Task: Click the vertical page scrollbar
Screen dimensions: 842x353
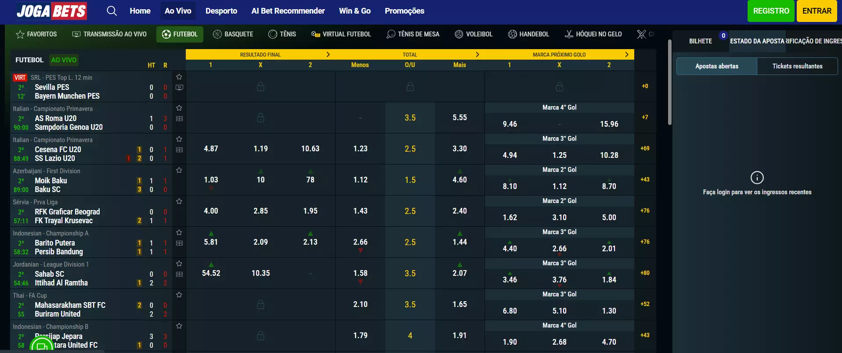Action: (669, 83)
